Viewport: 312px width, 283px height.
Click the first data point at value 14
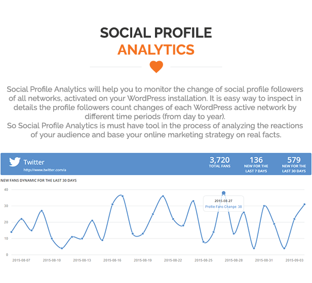(x=11, y=232)
